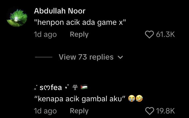Tap the heart icon on sofea's comment
This screenshot has width=189, height=118.
[x=150, y=111]
